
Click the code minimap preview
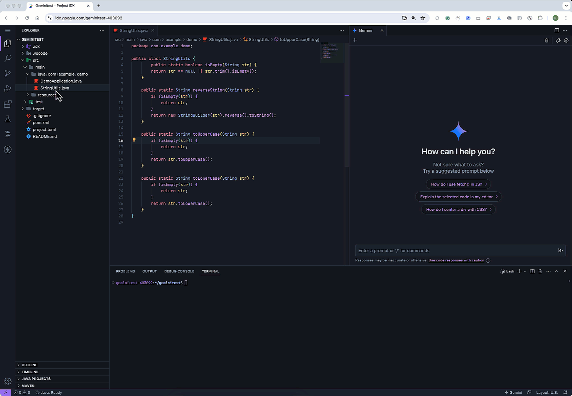click(332, 53)
